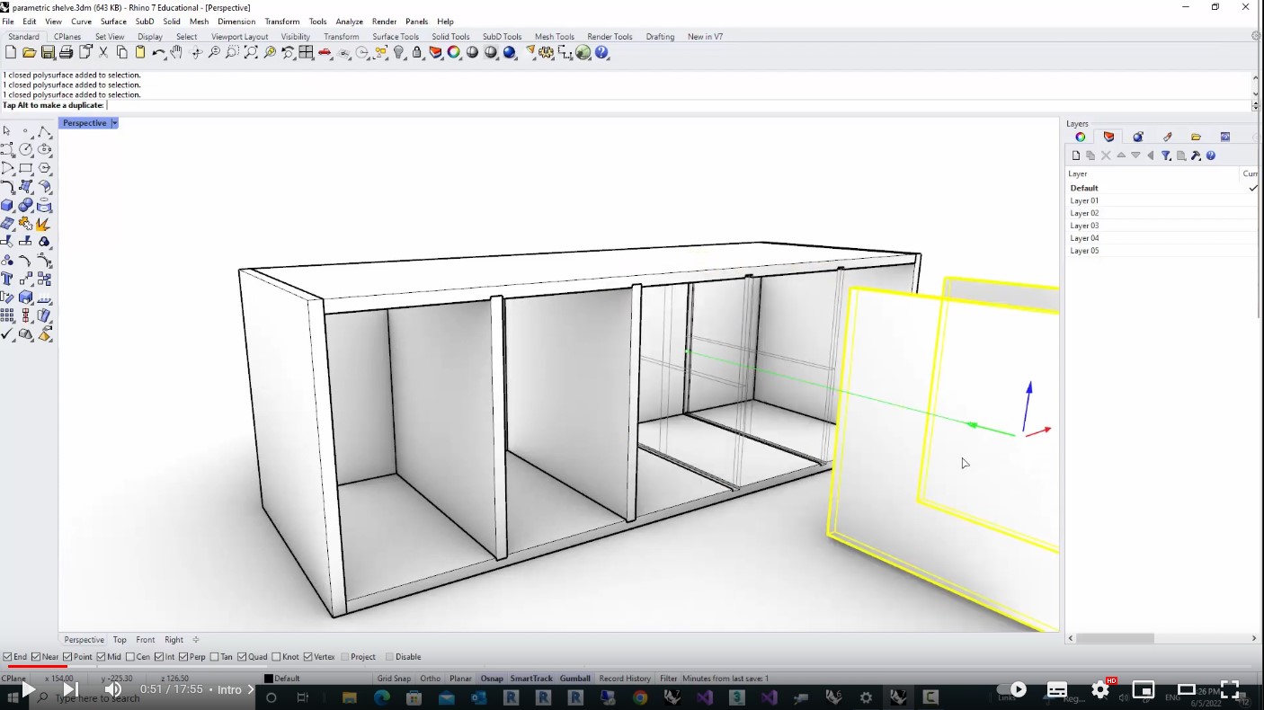1264x710 pixels.
Task: Open the Zoom extents toolbar icon
Action: (251, 52)
